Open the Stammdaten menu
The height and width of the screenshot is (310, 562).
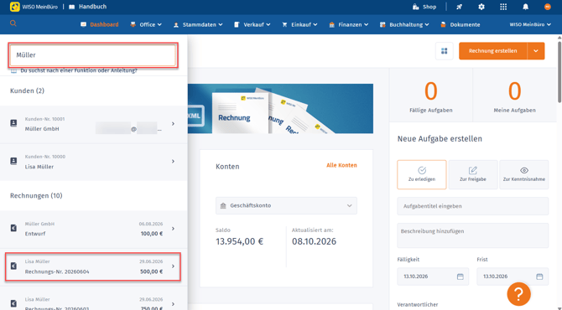tap(198, 24)
